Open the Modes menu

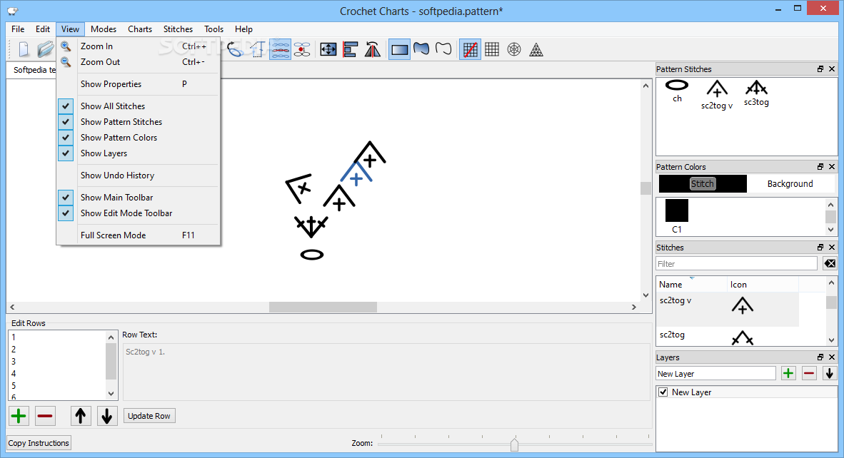[x=104, y=29]
